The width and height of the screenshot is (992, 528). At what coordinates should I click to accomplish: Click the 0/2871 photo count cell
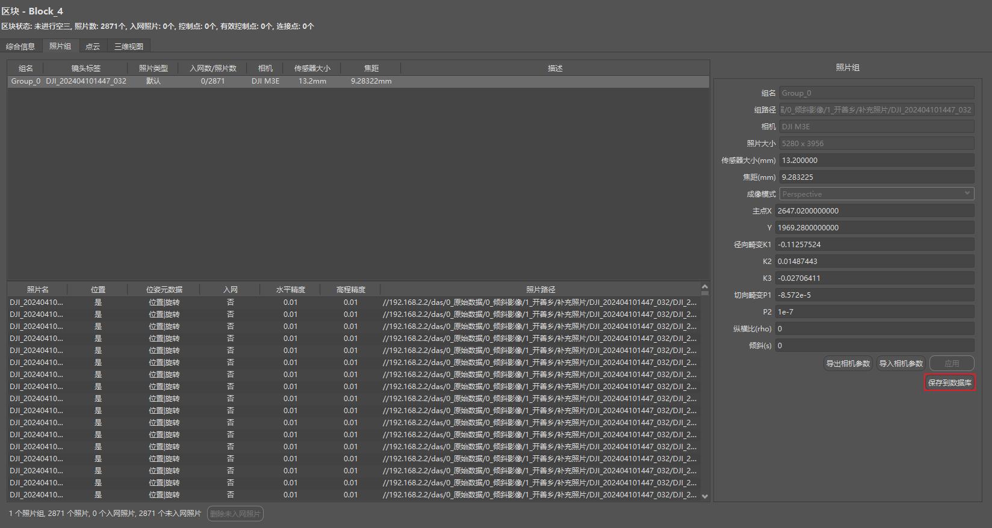[213, 81]
